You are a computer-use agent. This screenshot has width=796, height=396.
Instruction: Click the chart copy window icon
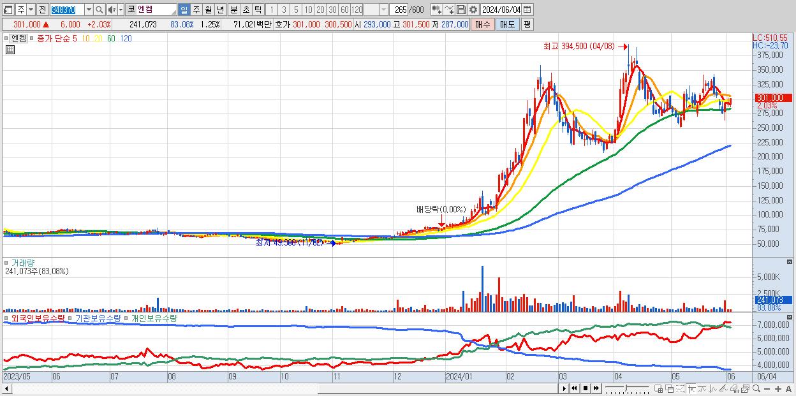745,388
